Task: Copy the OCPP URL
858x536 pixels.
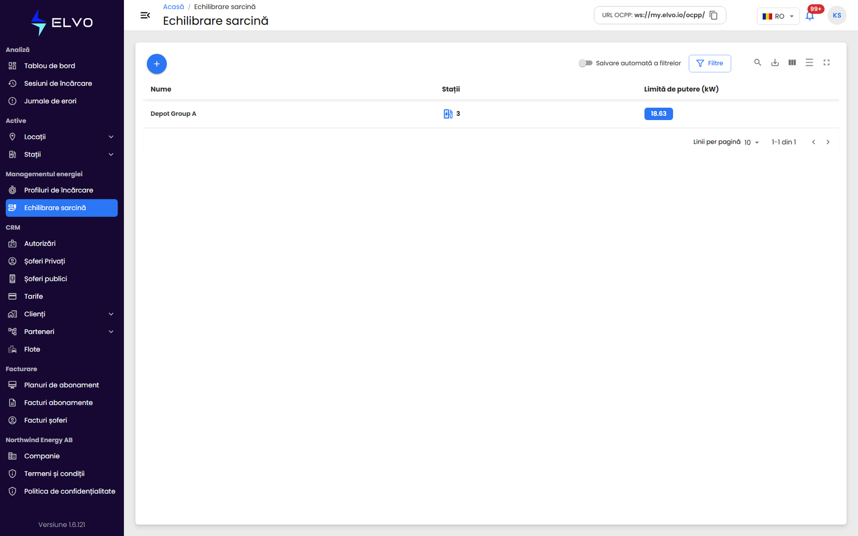Action: pyautogui.click(x=714, y=16)
